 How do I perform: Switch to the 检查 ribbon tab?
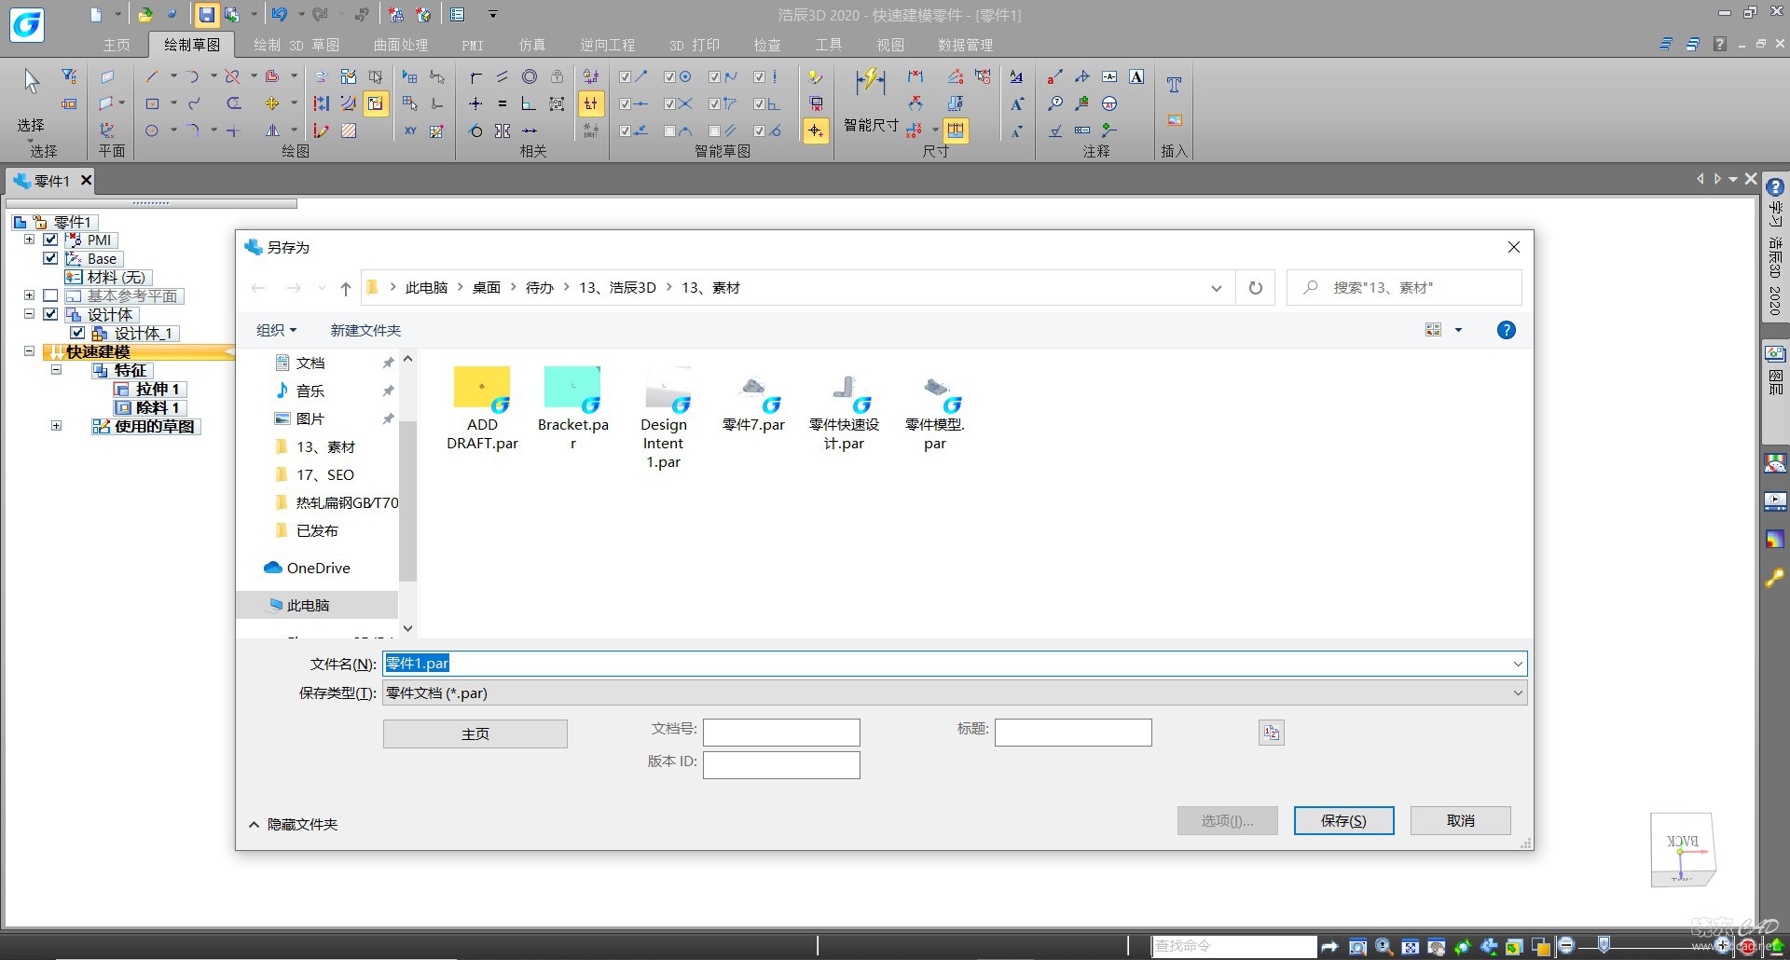(767, 45)
